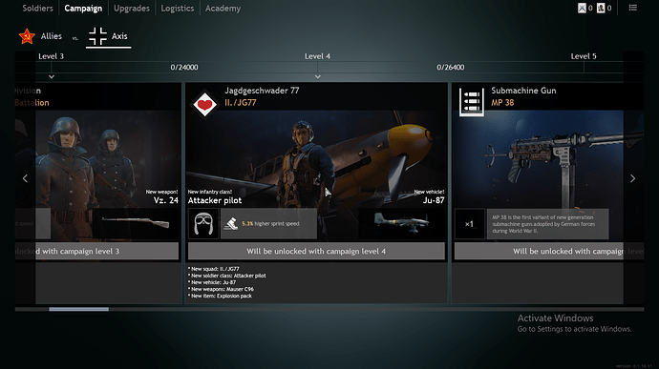Click the orange 'II./JG77' squad name
The height and width of the screenshot is (369, 659).
[x=241, y=103]
